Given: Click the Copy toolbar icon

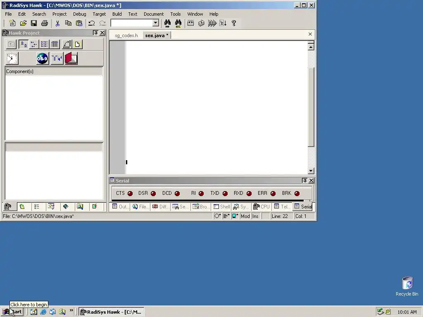Looking at the screenshot, I should click(68, 23).
